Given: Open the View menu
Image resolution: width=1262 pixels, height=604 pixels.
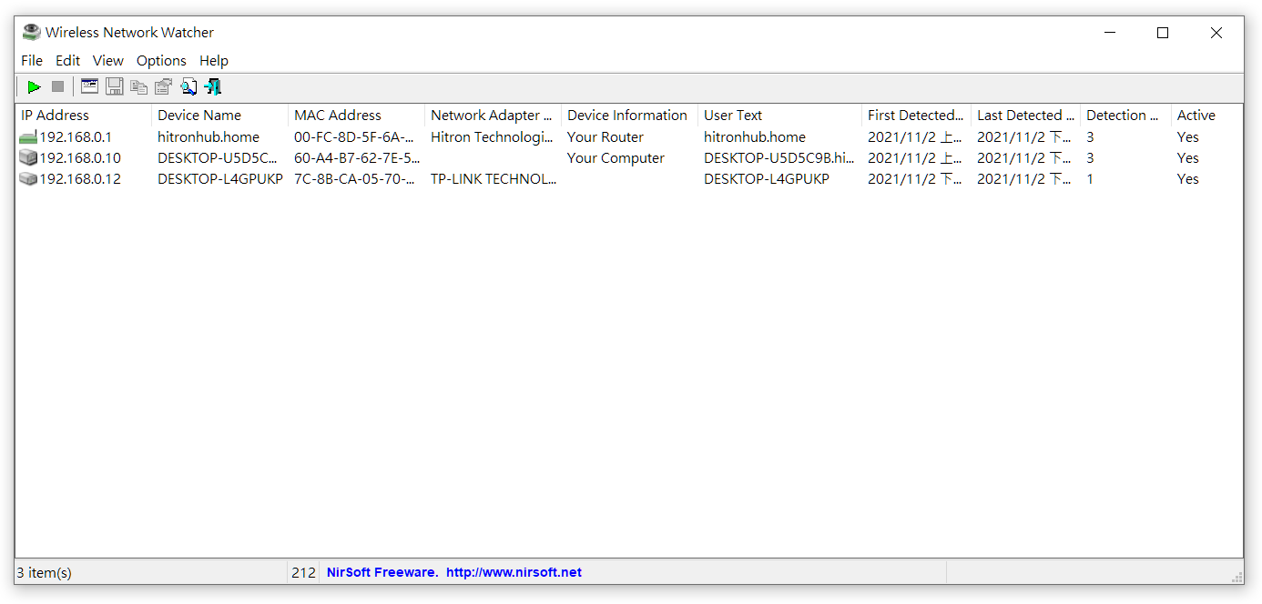Looking at the screenshot, I should coord(107,61).
